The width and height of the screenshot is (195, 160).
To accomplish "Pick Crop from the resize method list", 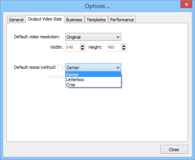I will [x=93, y=85].
